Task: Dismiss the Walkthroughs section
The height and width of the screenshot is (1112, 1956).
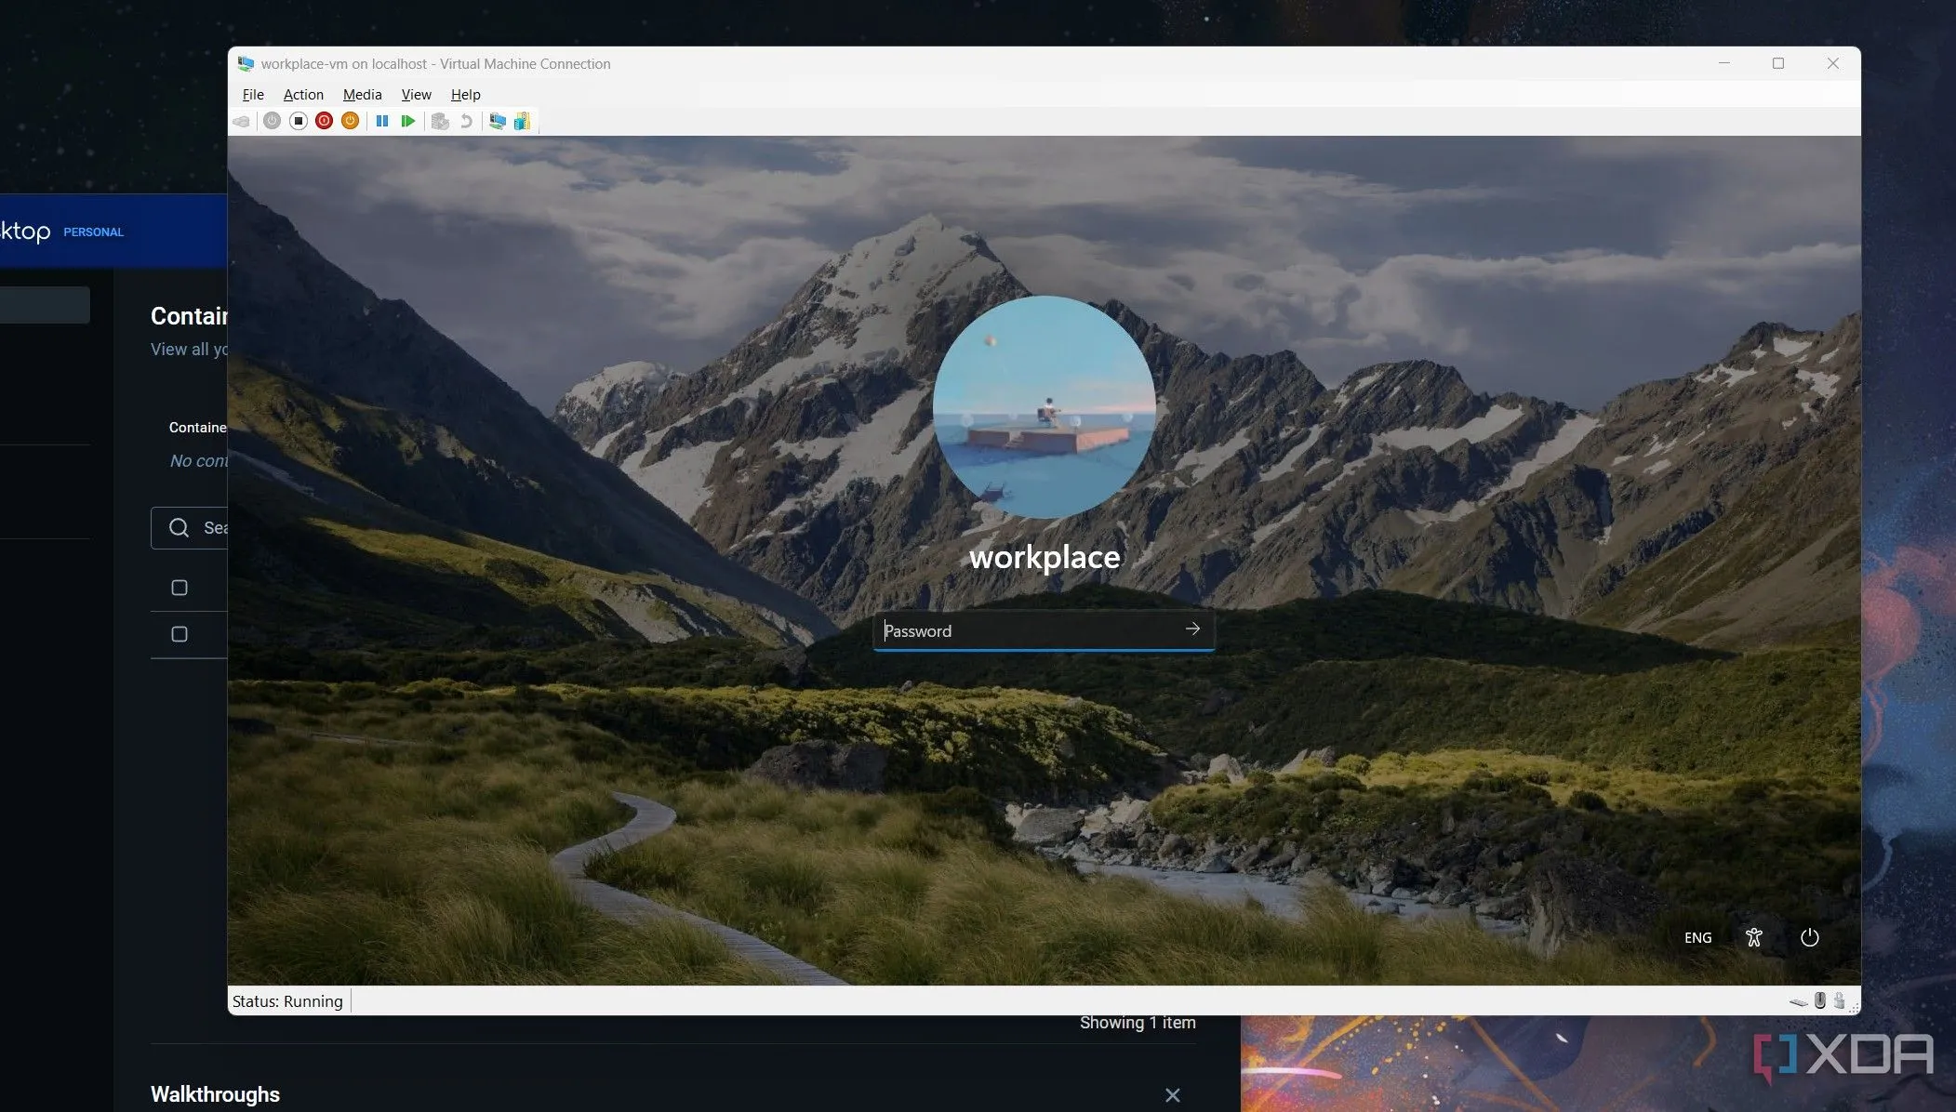Action: 1172,1095
